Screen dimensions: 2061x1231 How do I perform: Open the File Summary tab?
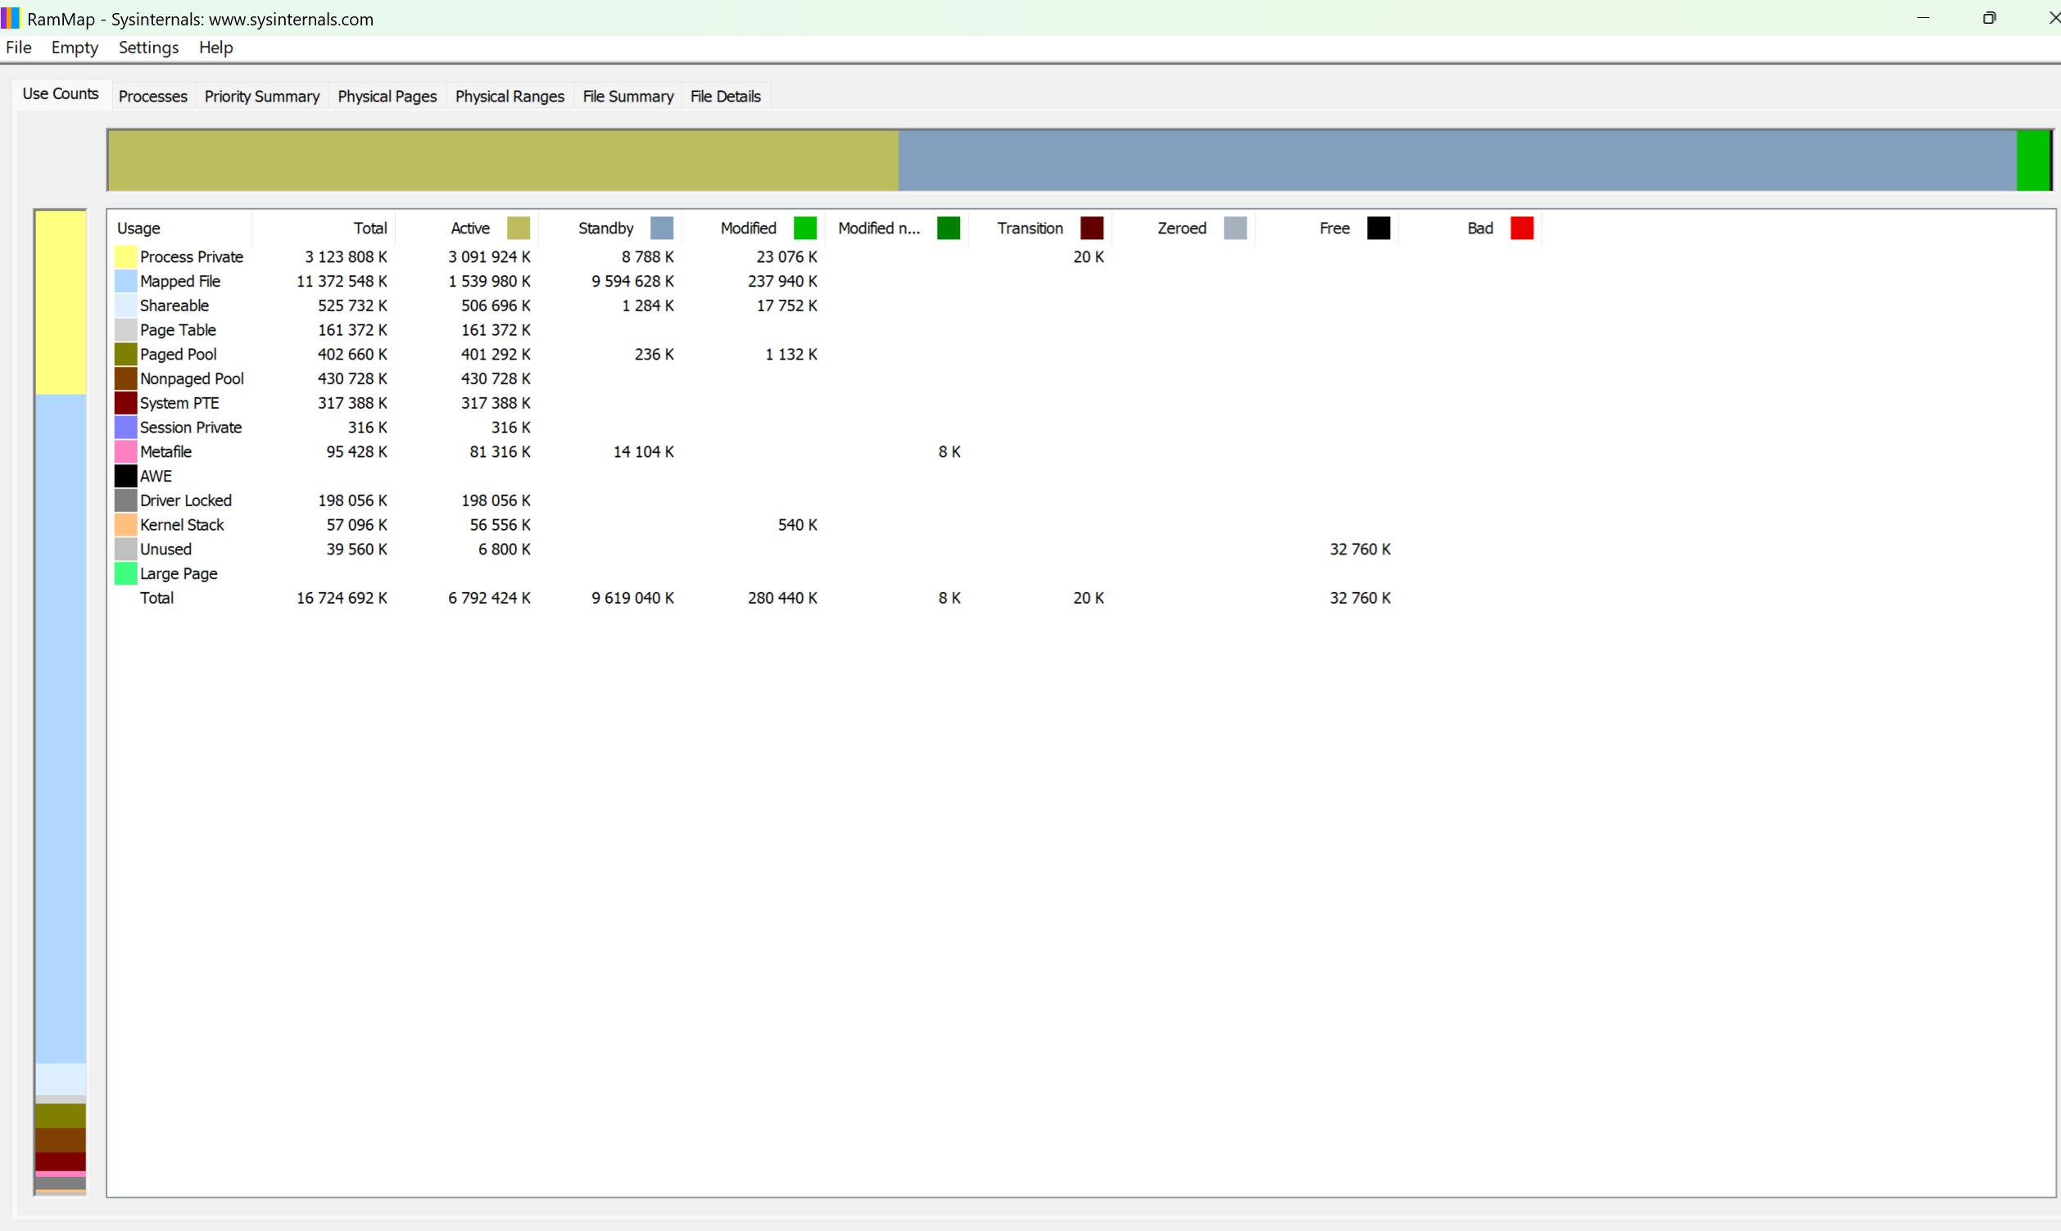point(627,96)
